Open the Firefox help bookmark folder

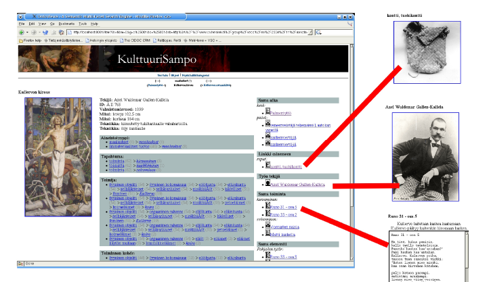30,41
